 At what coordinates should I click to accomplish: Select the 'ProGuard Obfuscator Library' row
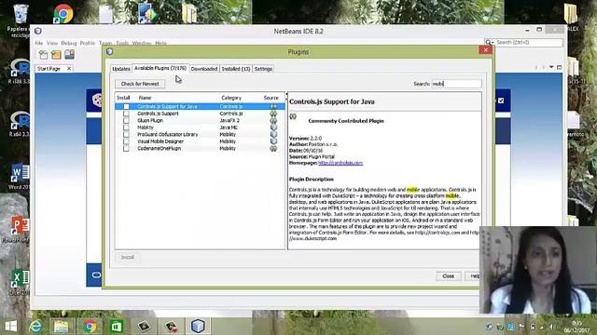tap(200, 134)
